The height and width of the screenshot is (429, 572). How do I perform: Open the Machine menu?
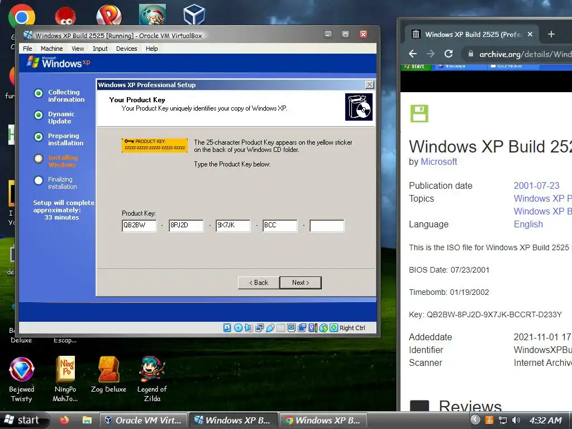click(x=52, y=49)
